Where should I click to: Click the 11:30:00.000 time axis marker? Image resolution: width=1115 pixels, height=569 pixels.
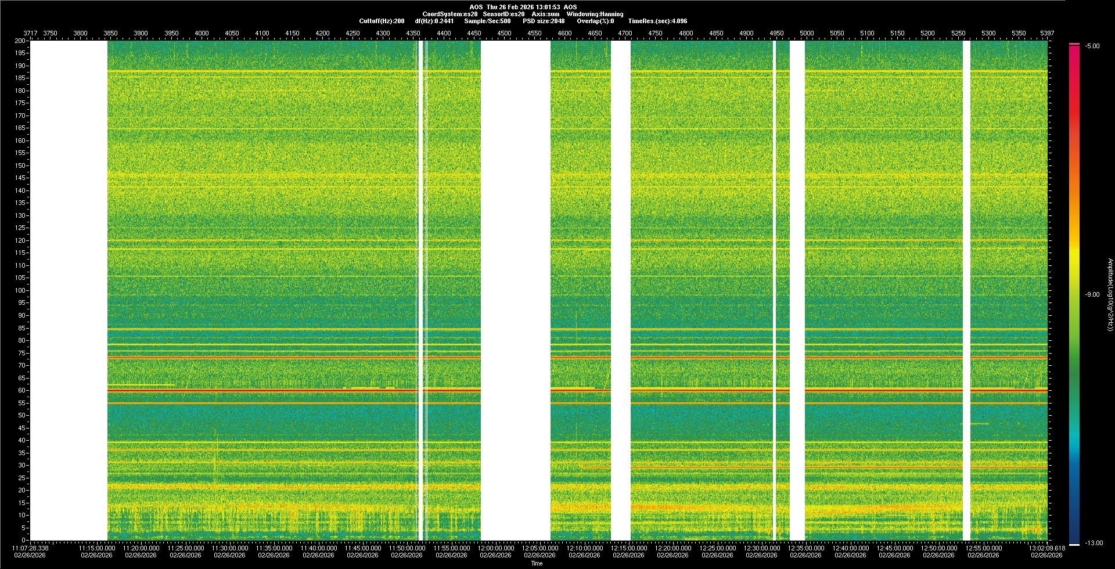click(x=230, y=548)
